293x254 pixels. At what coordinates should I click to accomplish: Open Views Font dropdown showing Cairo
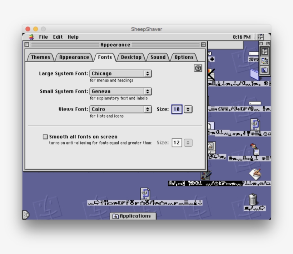tap(121, 109)
